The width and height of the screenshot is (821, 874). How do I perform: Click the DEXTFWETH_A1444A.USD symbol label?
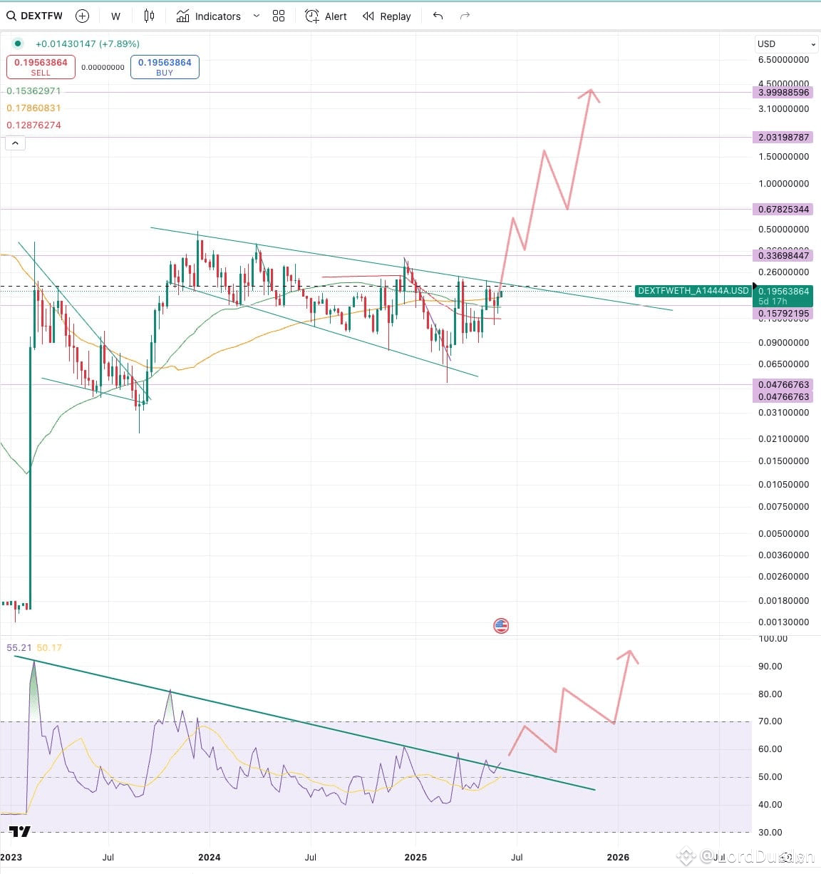pyautogui.click(x=693, y=291)
